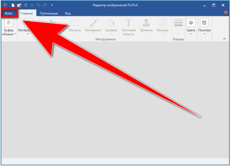The width and height of the screenshot is (230, 166).
Task: Expand the Буфер обмена dropdown arrow
Action: tap(15, 34)
